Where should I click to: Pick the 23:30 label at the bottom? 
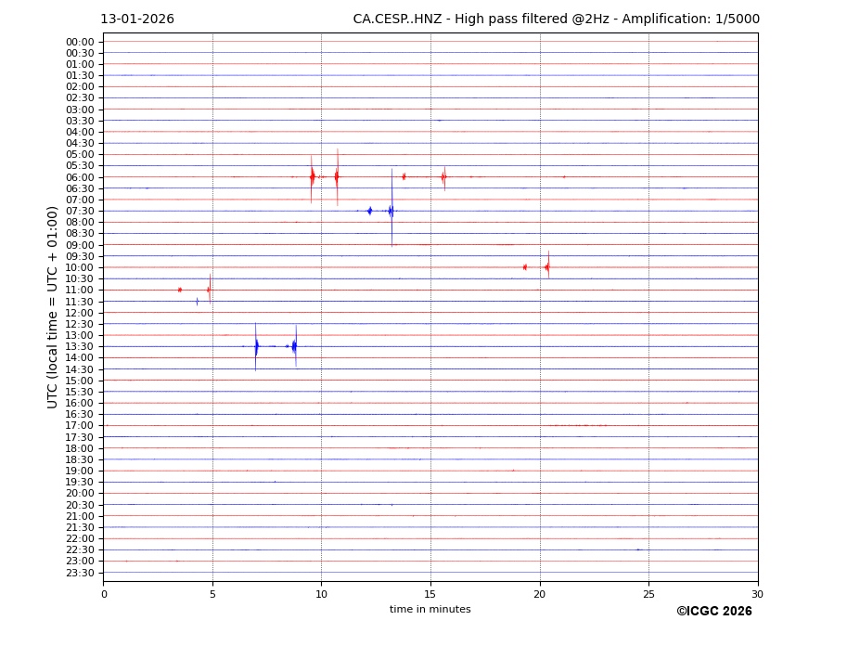[80, 573]
